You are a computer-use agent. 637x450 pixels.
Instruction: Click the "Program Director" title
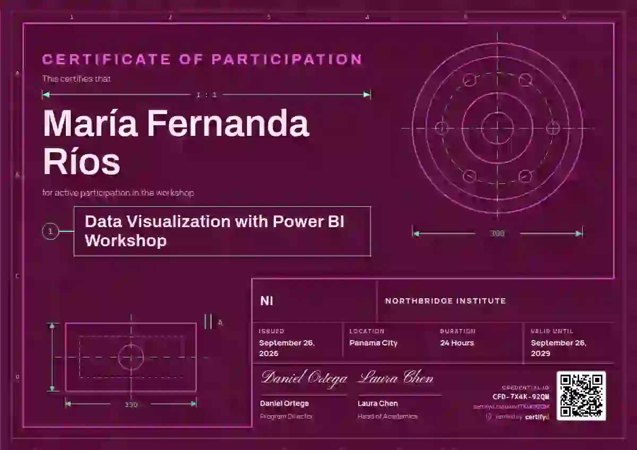[x=286, y=417]
